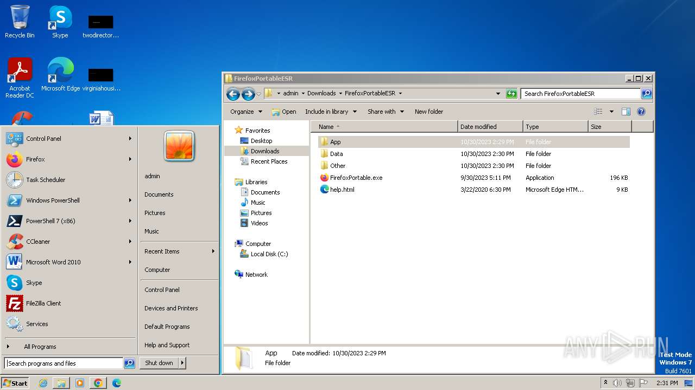
Task: Select Desktop under Favorites in navigation pane
Action: pyautogui.click(x=261, y=141)
